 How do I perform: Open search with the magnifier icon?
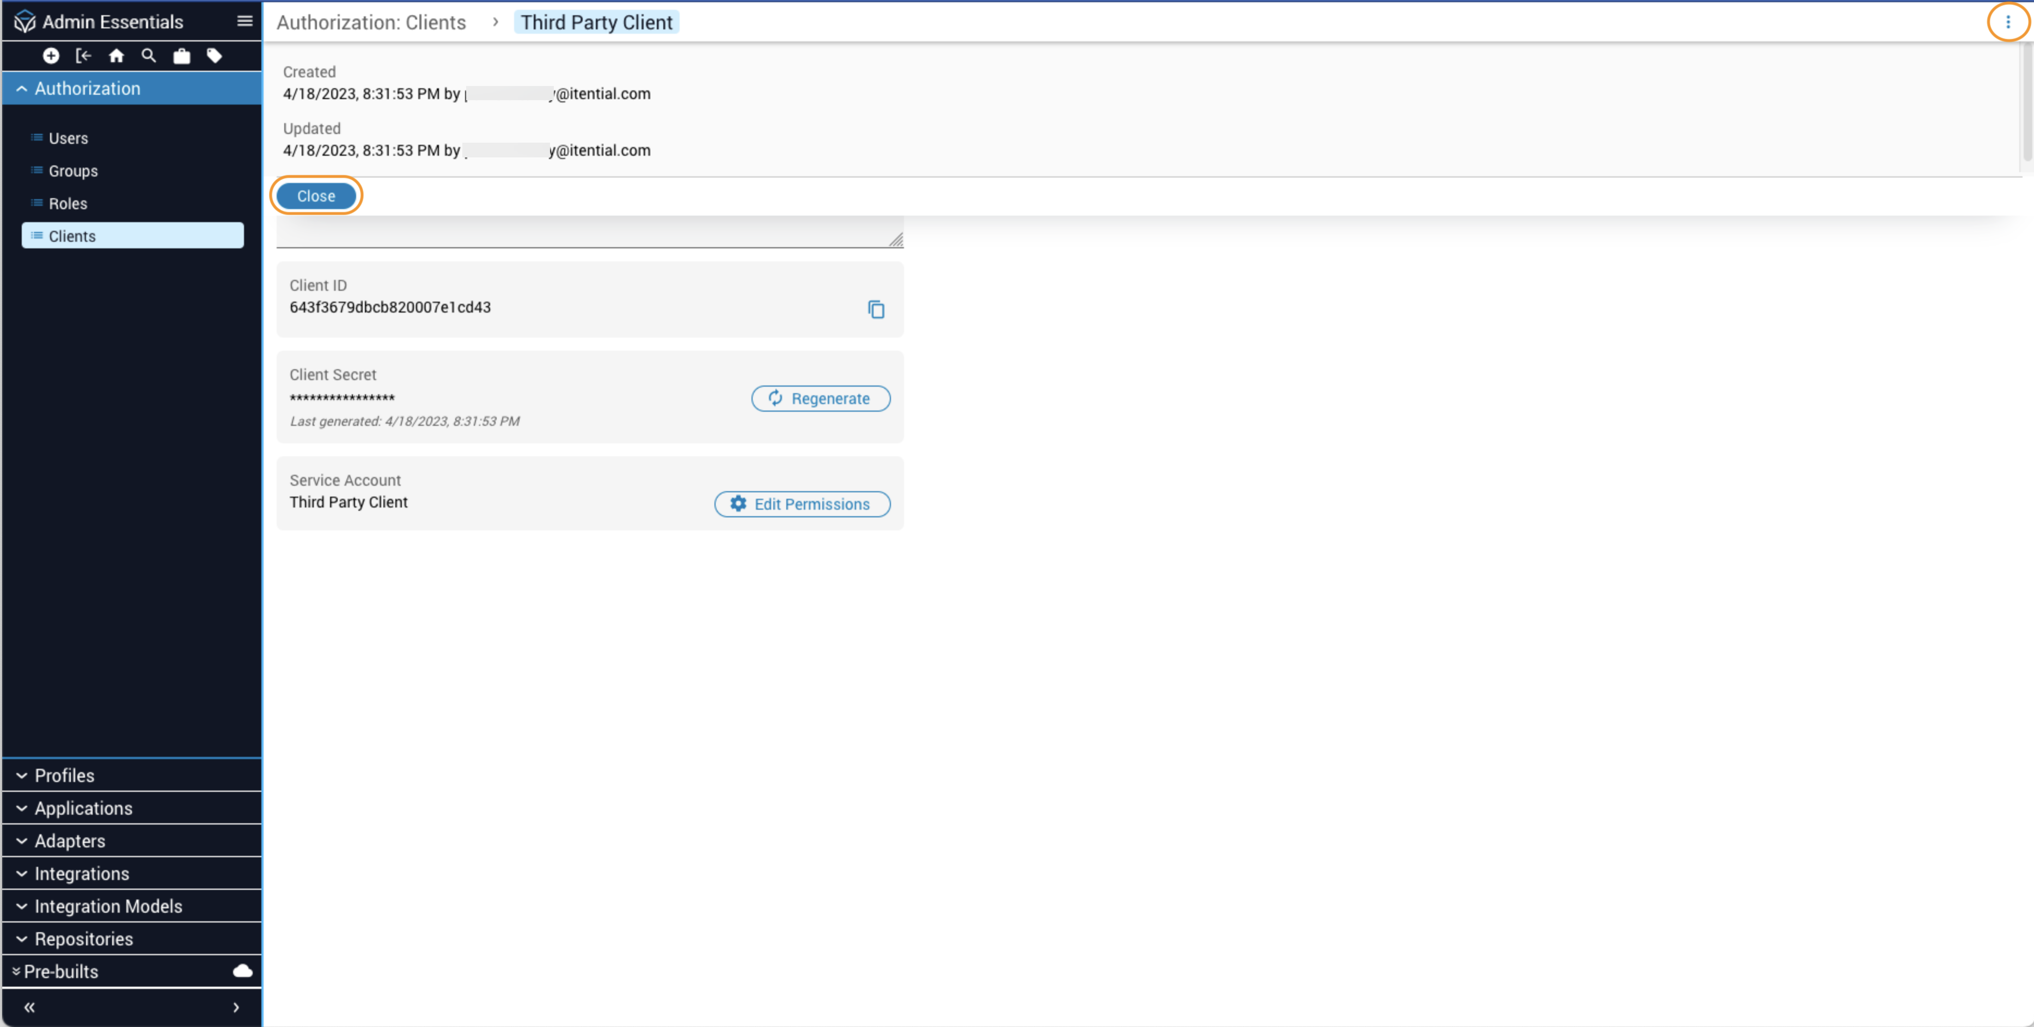coord(149,55)
